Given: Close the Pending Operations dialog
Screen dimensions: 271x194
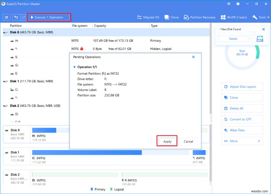Looking at the screenshot, I should [x=193, y=57].
